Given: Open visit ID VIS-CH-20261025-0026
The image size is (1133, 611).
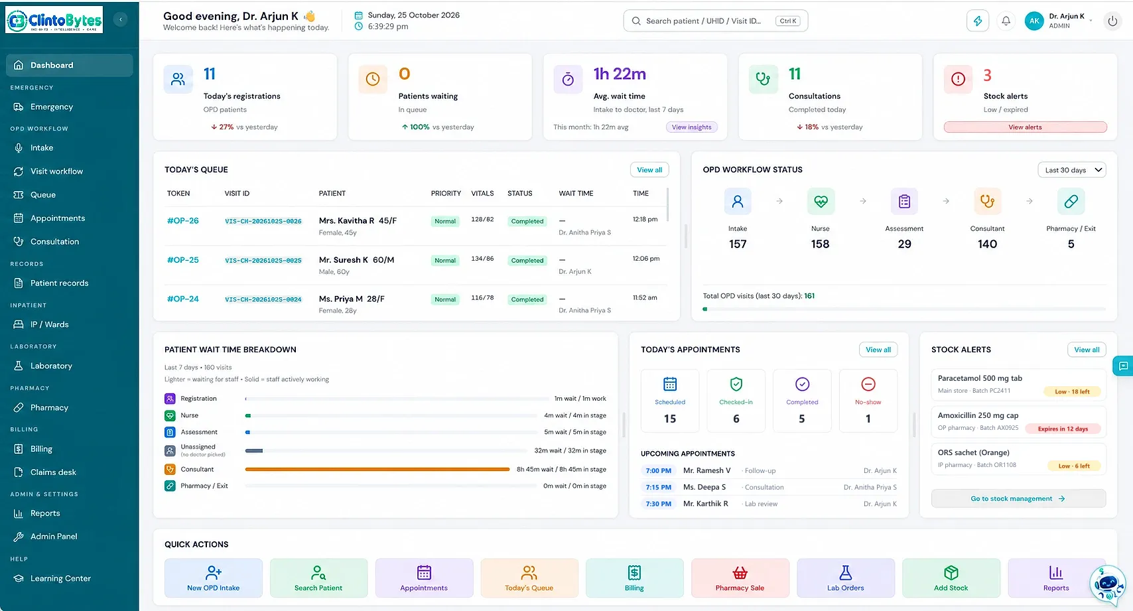Looking at the screenshot, I should 263,222.
